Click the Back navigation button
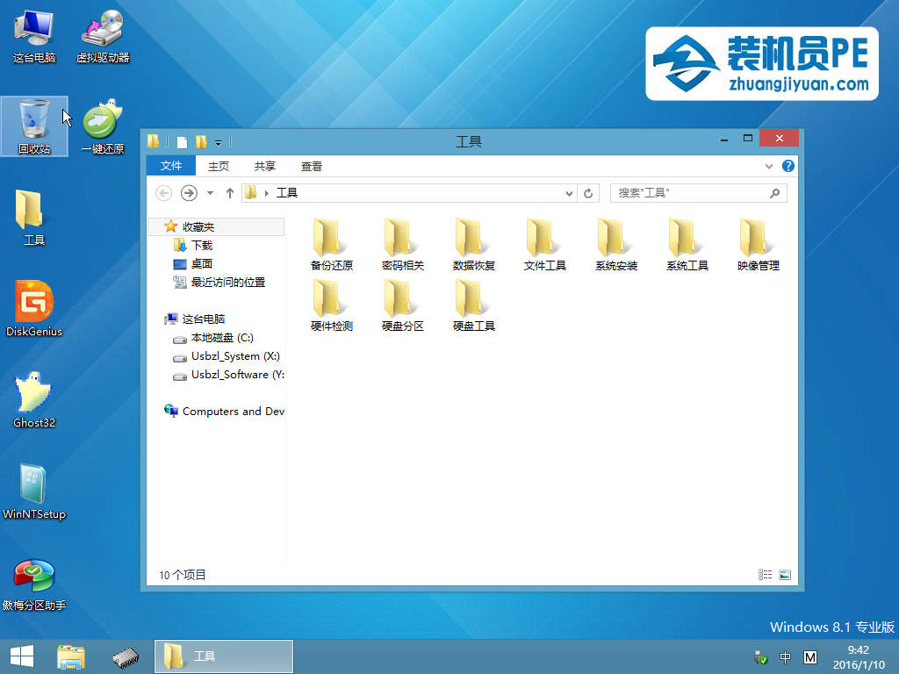The width and height of the screenshot is (899, 674). 164,193
